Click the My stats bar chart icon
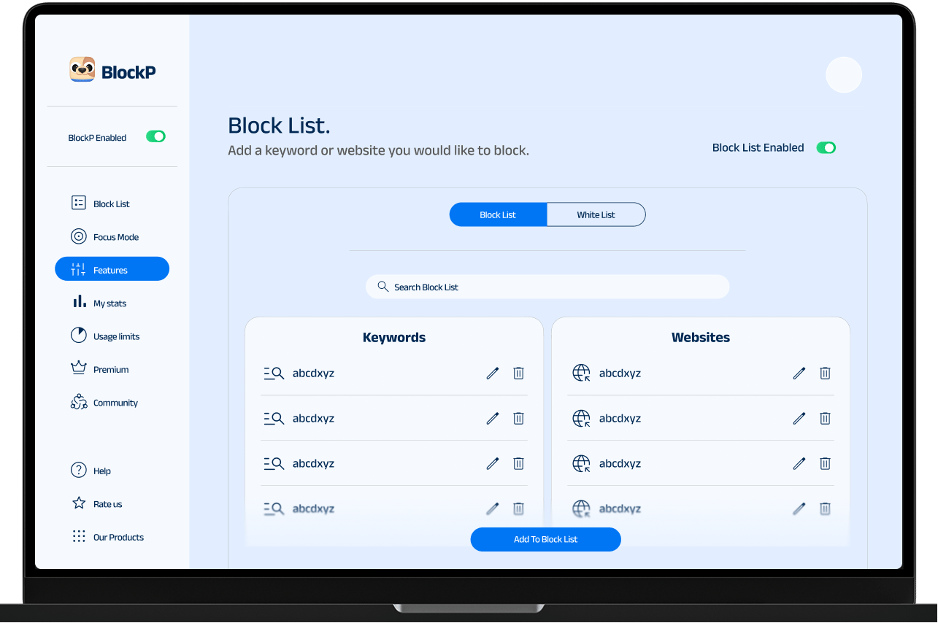The height and width of the screenshot is (623, 938). (x=79, y=302)
